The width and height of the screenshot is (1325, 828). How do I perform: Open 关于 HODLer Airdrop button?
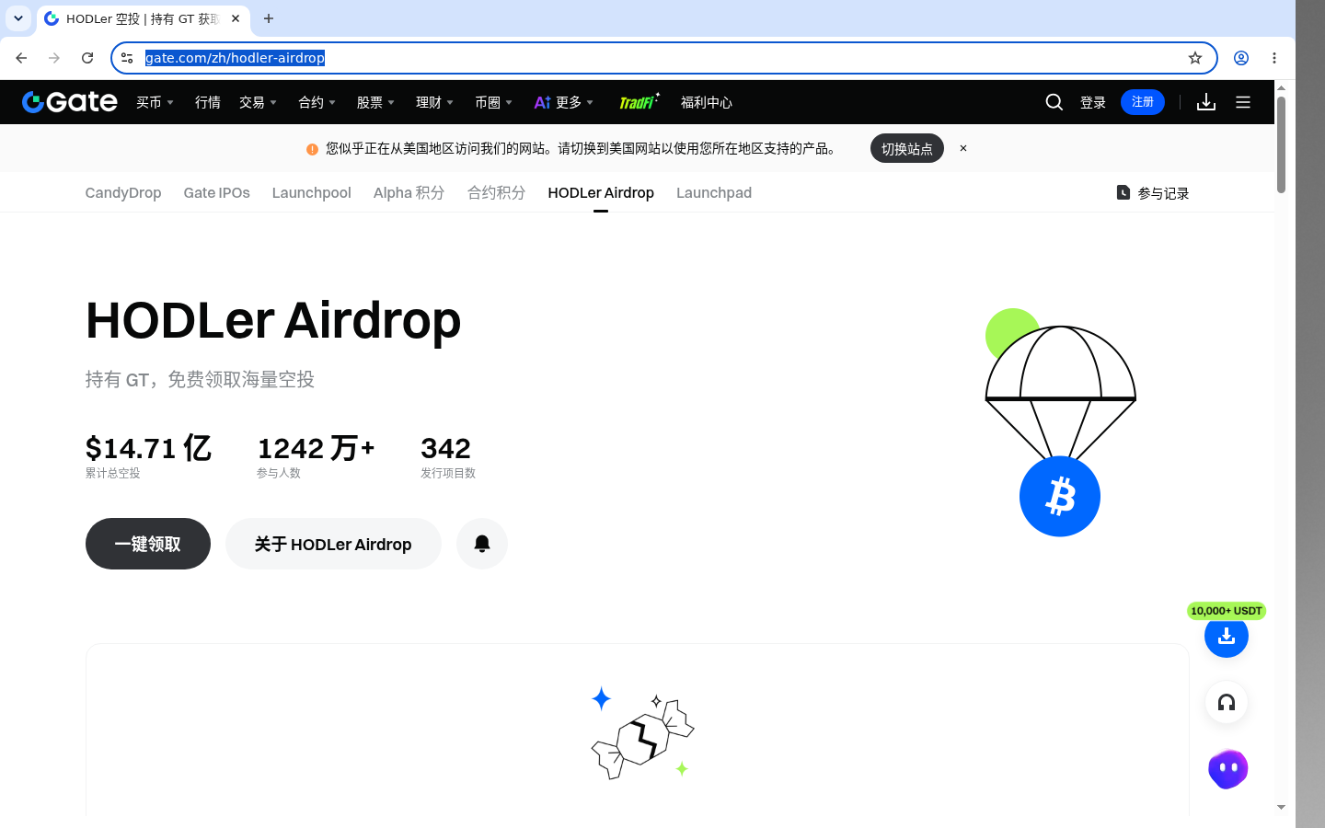pyautogui.click(x=333, y=544)
